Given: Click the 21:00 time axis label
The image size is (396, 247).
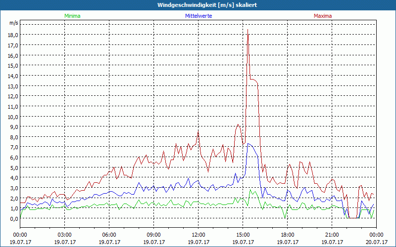Looking at the screenshot, I should point(332,235).
